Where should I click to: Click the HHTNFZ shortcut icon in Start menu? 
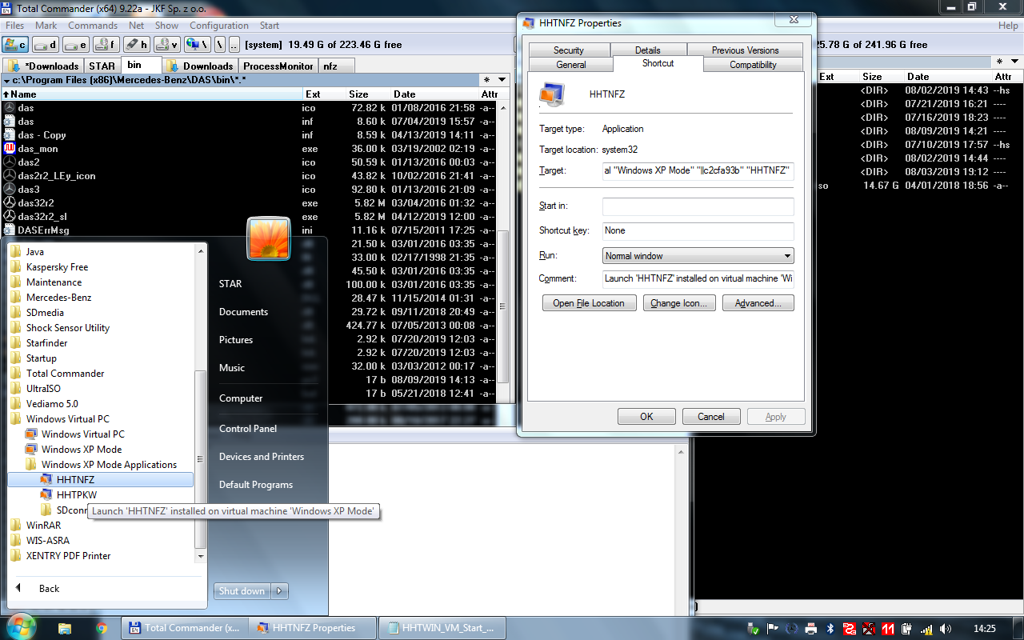tap(46, 480)
